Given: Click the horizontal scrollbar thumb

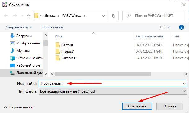Looking at the screenshot, I should 103,74.
